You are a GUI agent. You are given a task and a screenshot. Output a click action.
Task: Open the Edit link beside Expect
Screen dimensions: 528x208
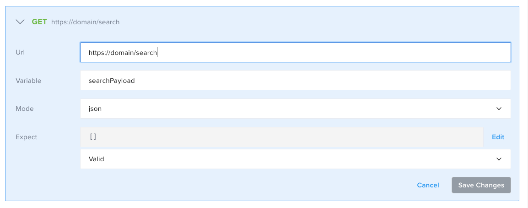(x=498, y=137)
